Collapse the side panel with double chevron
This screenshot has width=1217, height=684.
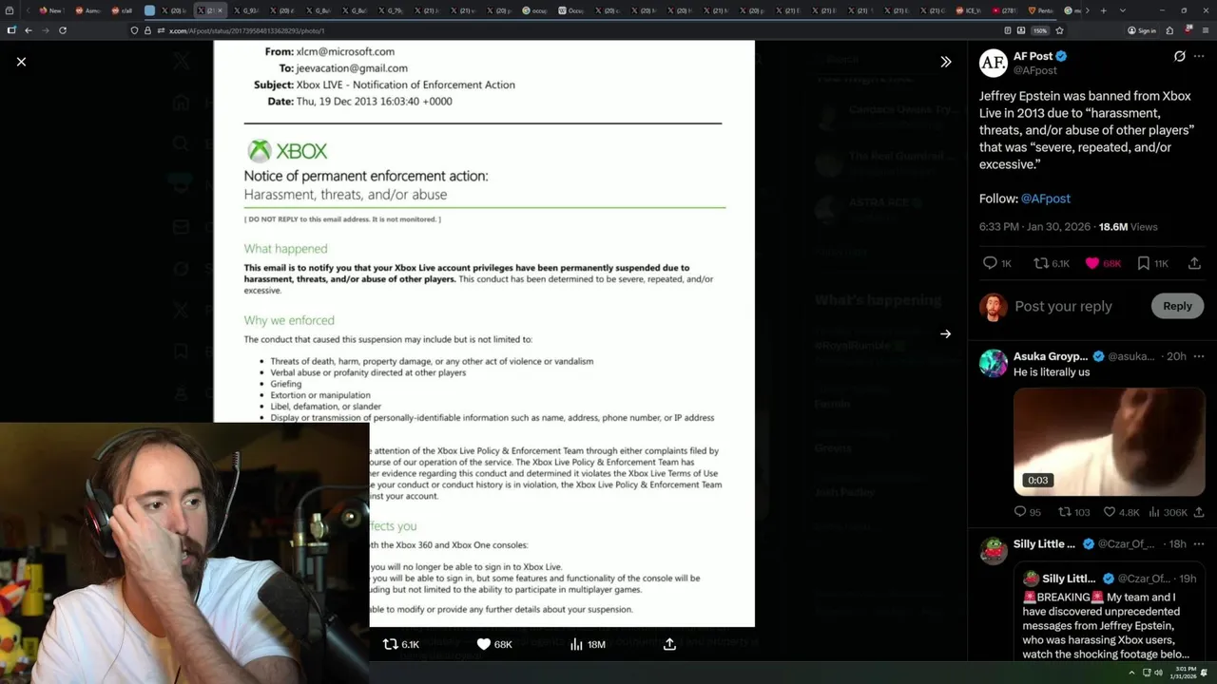click(x=945, y=62)
